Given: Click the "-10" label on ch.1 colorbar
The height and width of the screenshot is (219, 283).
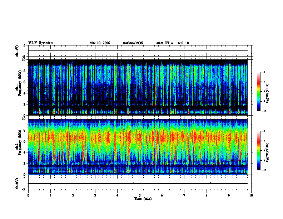Looking at the screenshot, I should (264, 111).
